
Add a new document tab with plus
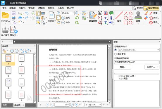click(x=14, y=42)
